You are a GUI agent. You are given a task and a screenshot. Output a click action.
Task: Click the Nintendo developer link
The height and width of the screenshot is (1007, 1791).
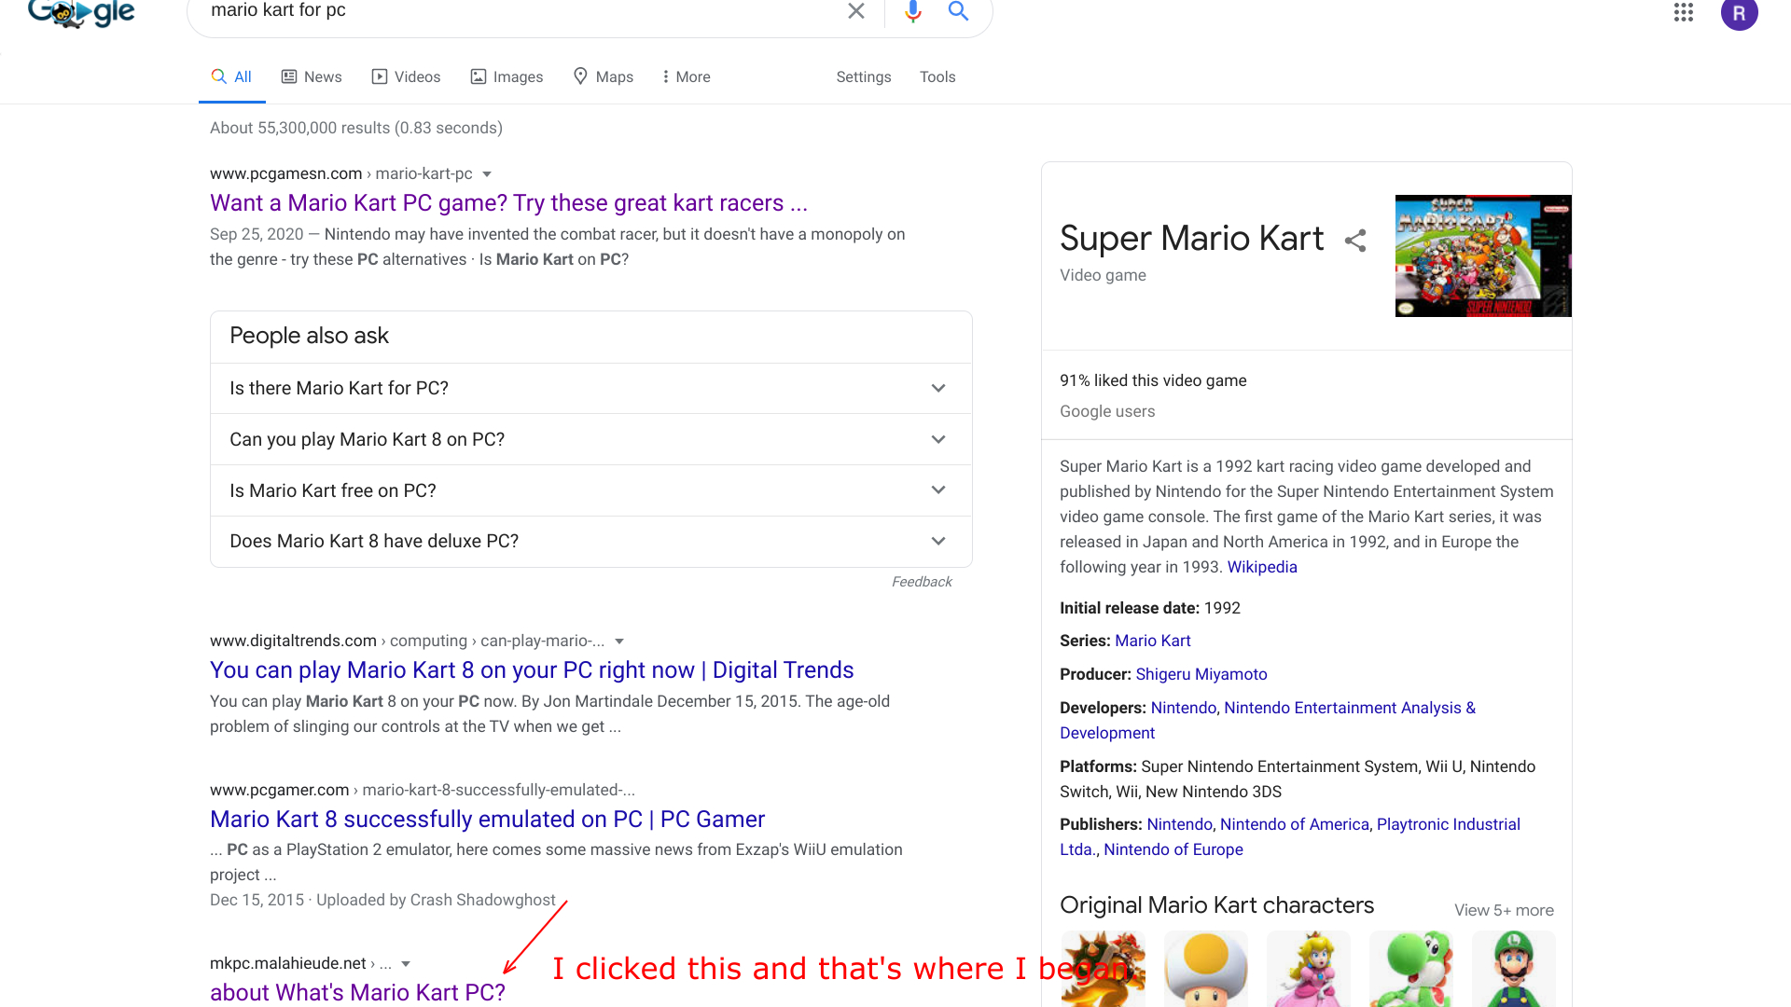[1183, 708]
